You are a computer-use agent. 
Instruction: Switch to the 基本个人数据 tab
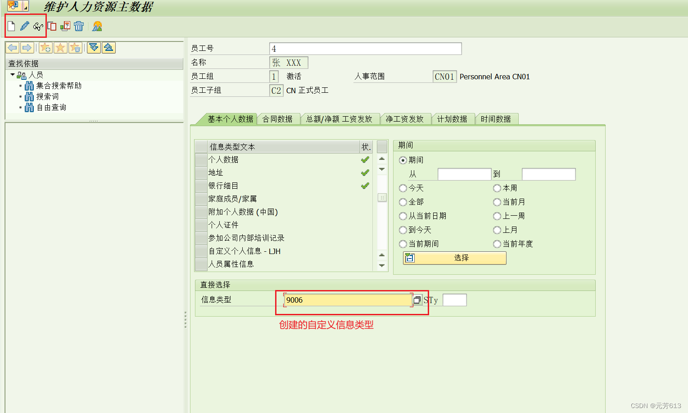[x=230, y=119]
